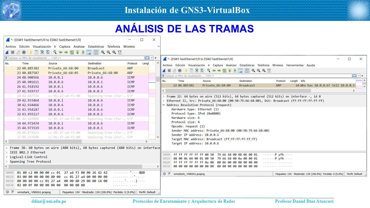The image size is (370, 208).
Task: Select packet 23 ARP row in left window
Action: pyautogui.click(x=76, y=73)
